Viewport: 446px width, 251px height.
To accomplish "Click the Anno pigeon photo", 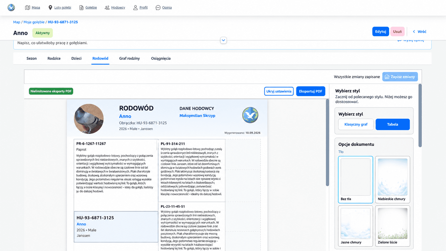I will (x=89, y=119).
